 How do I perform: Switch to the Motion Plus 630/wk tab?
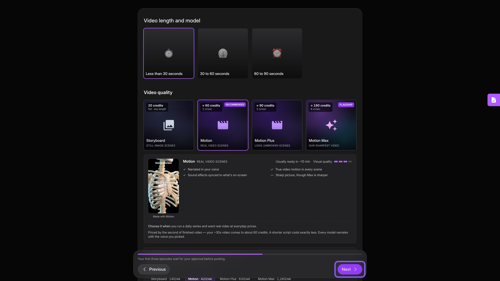[x=235, y=279]
